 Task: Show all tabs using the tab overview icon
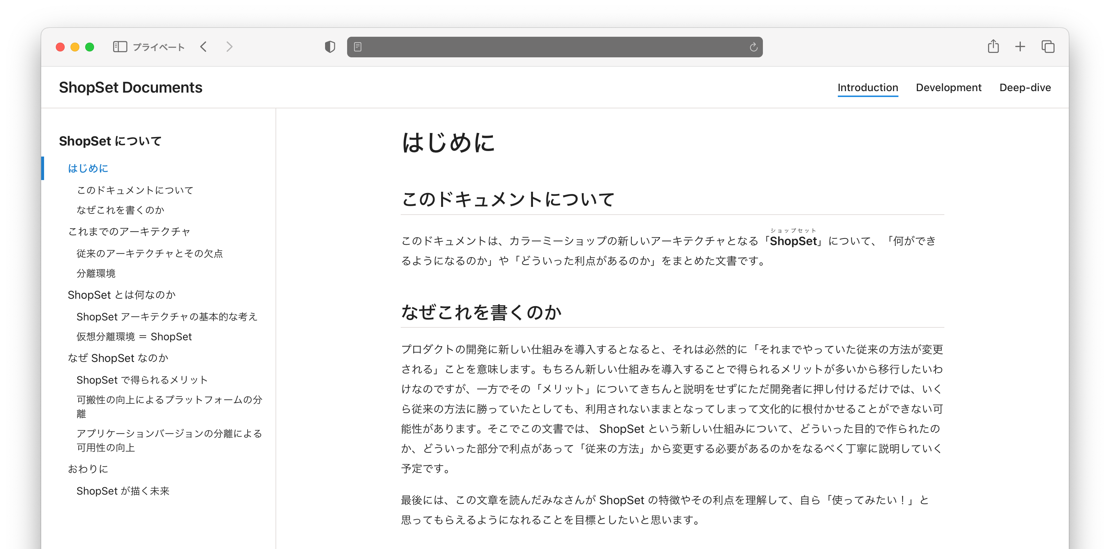click(x=1047, y=46)
